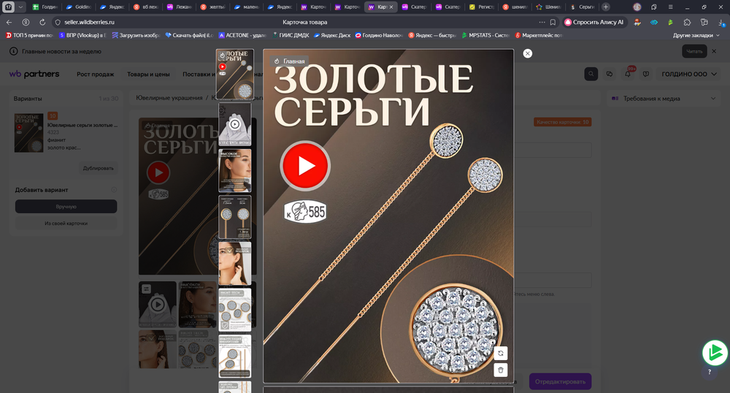Open background video thumbnail with play icon
Viewport: 730px width, 393px height.
(158, 304)
